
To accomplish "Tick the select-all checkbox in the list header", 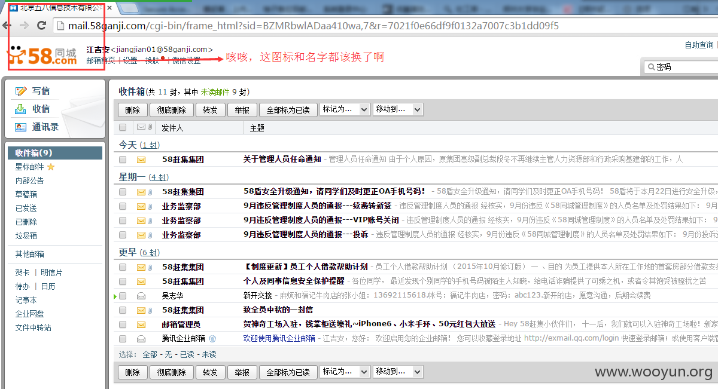I will point(123,127).
